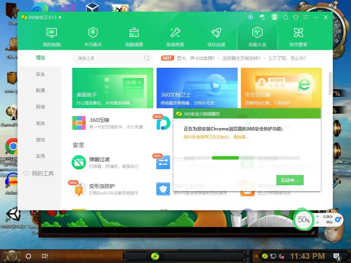Click the lightning shield icon in title bar
This screenshot has width=351, height=263.
pos(251,17)
